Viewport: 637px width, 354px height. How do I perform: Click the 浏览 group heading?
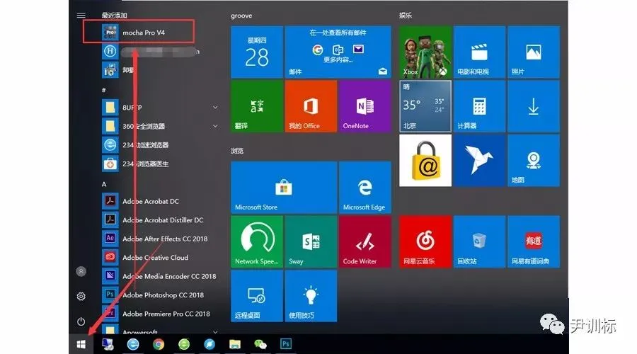[237, 151]
